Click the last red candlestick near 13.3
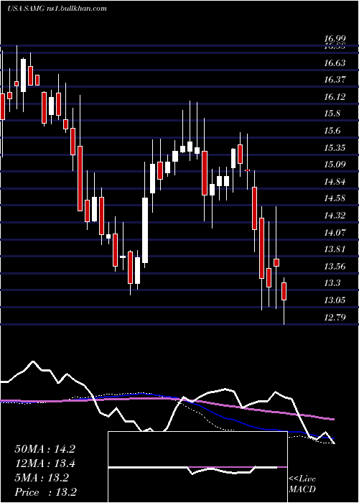This screenshot has height=503, width=359. [284, 291]
